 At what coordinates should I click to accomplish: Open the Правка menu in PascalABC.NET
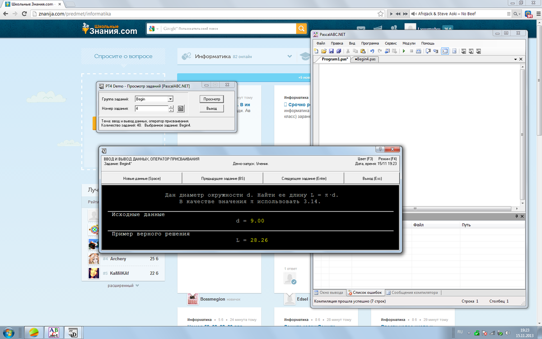tap(337, 43)
